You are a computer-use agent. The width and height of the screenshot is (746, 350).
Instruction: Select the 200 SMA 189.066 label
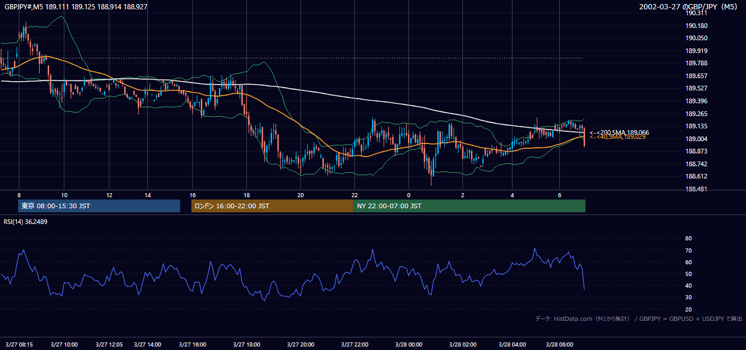619,132
